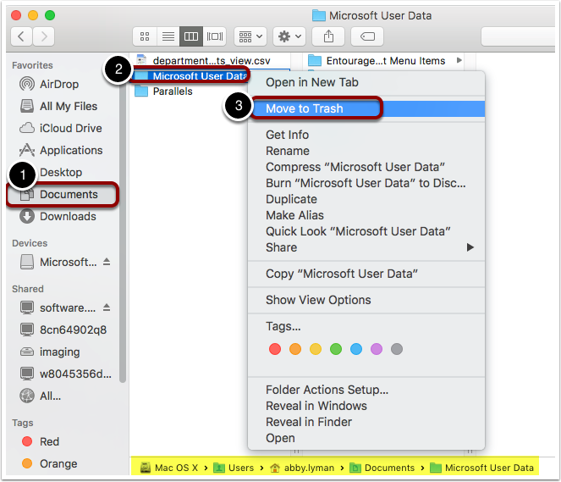Choose Make Alias from context menu

coord(366,215)
